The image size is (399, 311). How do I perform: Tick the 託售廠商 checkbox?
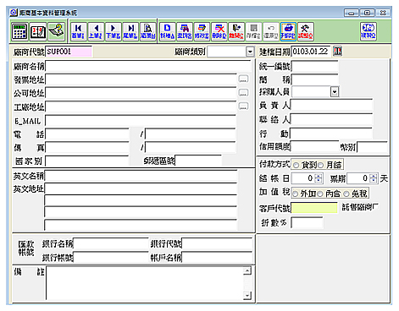tap(375, 207)
